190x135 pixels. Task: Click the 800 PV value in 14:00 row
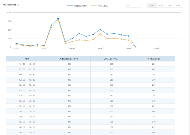click(69, 75)
